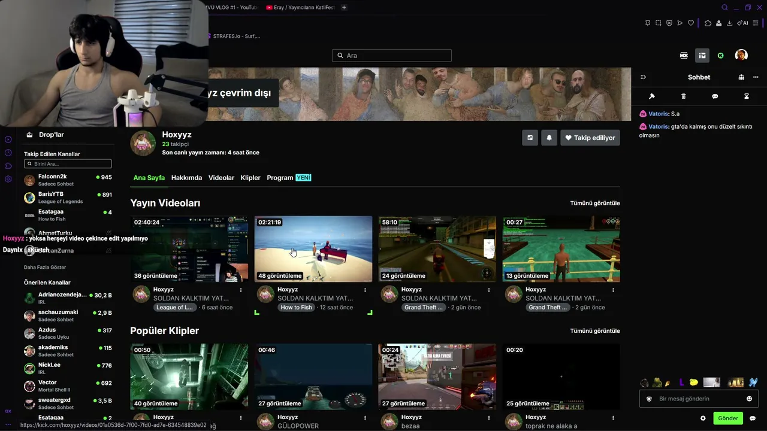
Task: Click the speech bubble icon in chat toolbar
Action: tap(715, 96)
